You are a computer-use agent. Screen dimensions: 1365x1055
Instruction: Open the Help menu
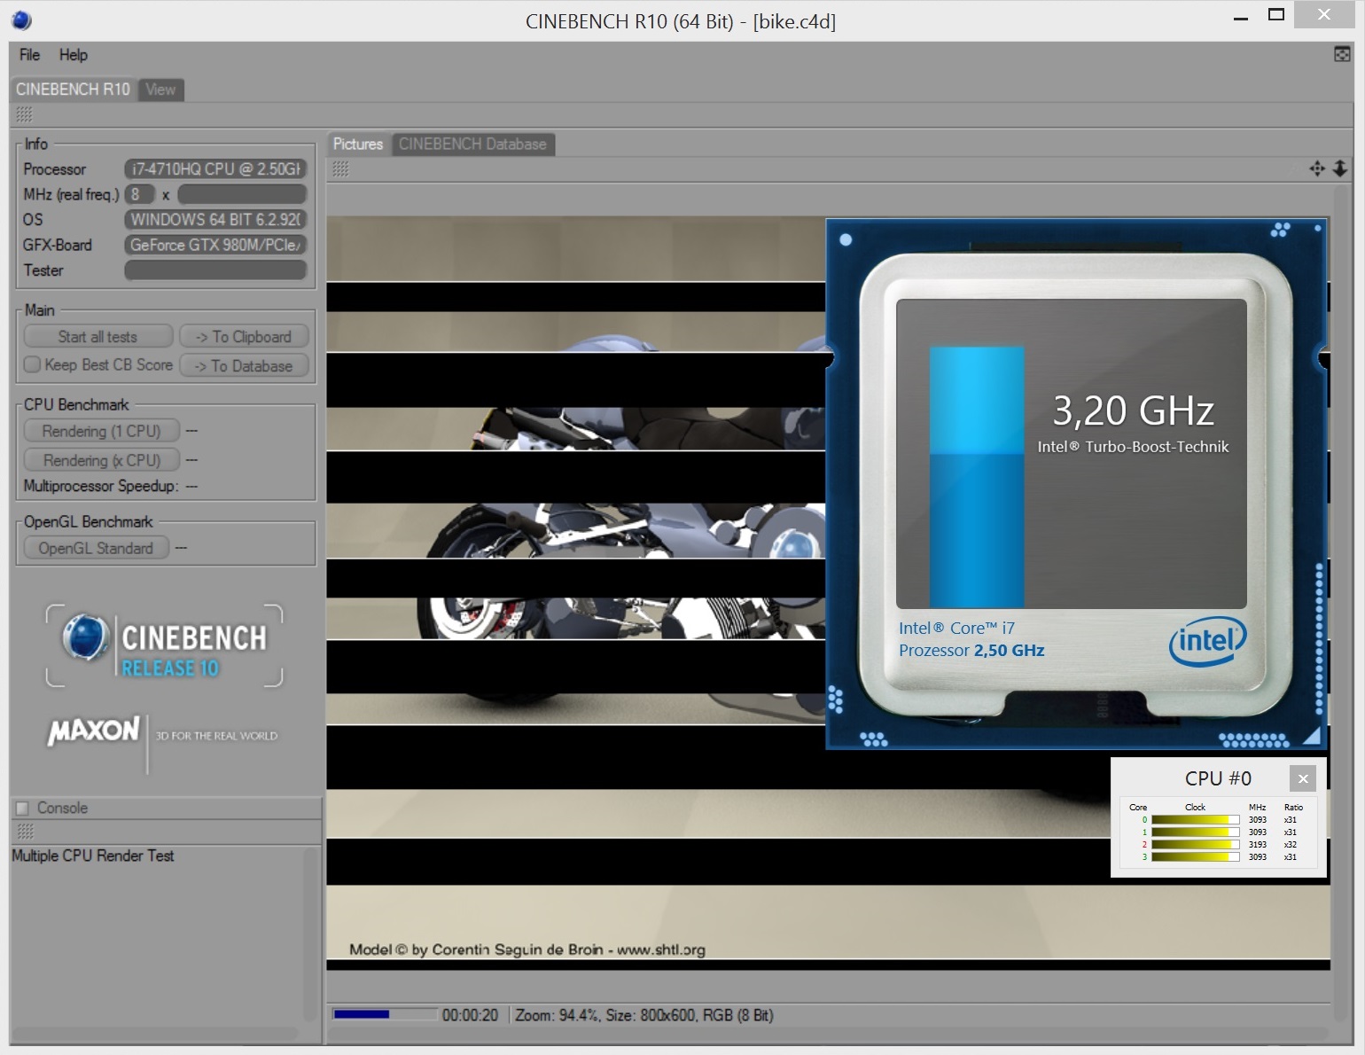pos(74,55)
